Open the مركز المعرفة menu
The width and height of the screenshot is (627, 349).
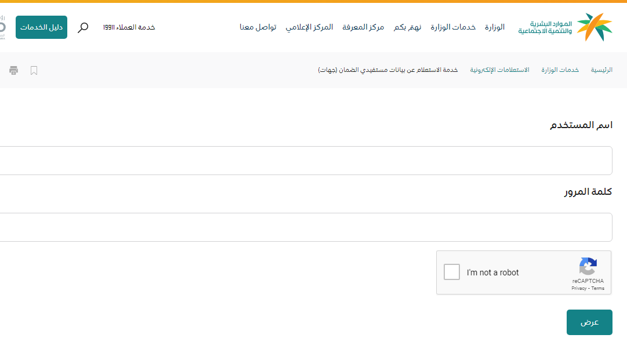[363, 27]
